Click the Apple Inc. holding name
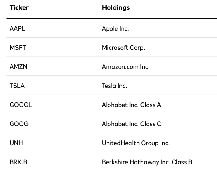This screenshot has width=217, height=174. coord(115,29)
